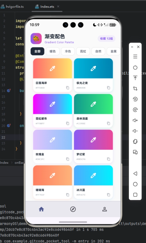Click the emulator recent apps square button
146x243 pixels.
click(x=135, y=195)
